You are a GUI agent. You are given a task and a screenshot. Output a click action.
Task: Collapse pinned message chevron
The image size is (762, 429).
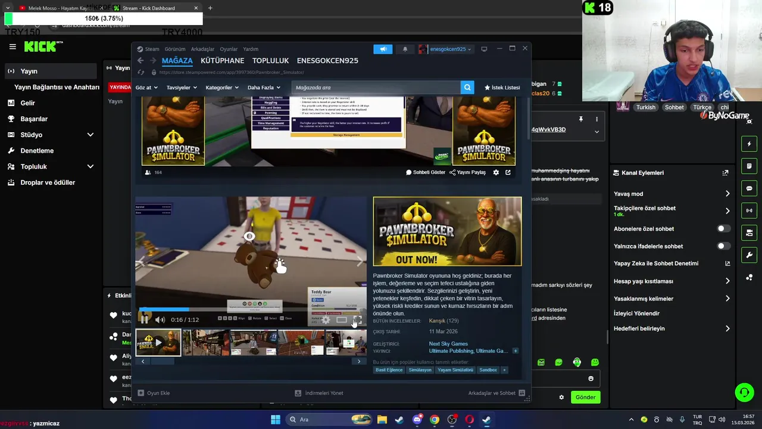coord(597,132)
